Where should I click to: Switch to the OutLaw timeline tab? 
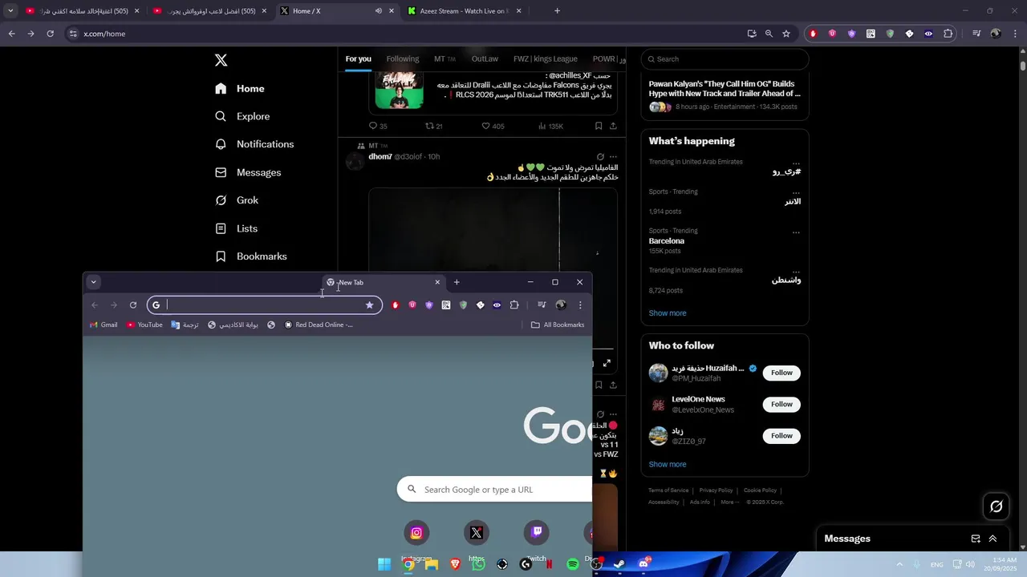coord(485,59)
